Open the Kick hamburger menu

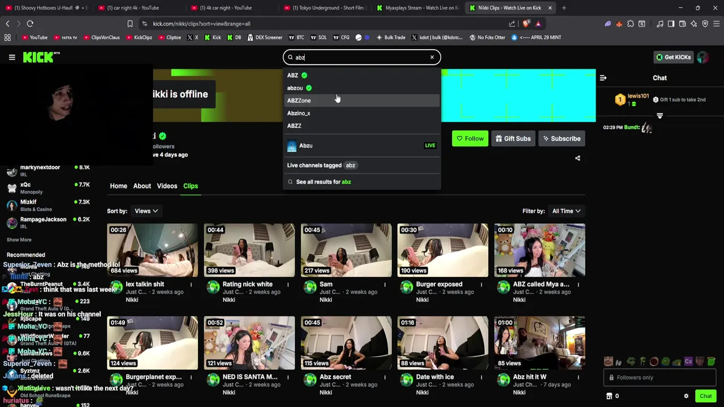tap(12, 57)
